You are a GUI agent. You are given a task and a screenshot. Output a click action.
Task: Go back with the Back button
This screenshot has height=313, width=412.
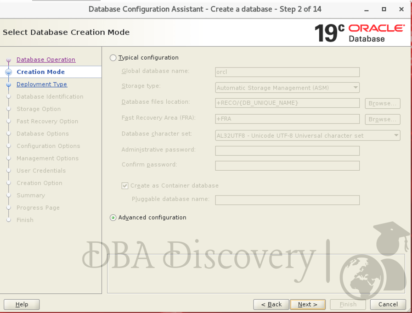click(x=271, y=305)
